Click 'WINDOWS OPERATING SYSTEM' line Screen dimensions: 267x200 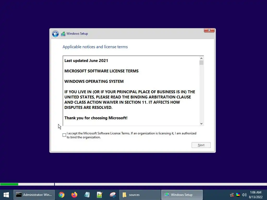94,82
